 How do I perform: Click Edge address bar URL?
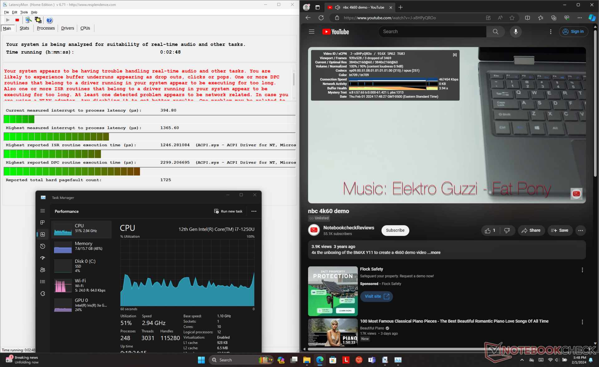tap(390, 18)
